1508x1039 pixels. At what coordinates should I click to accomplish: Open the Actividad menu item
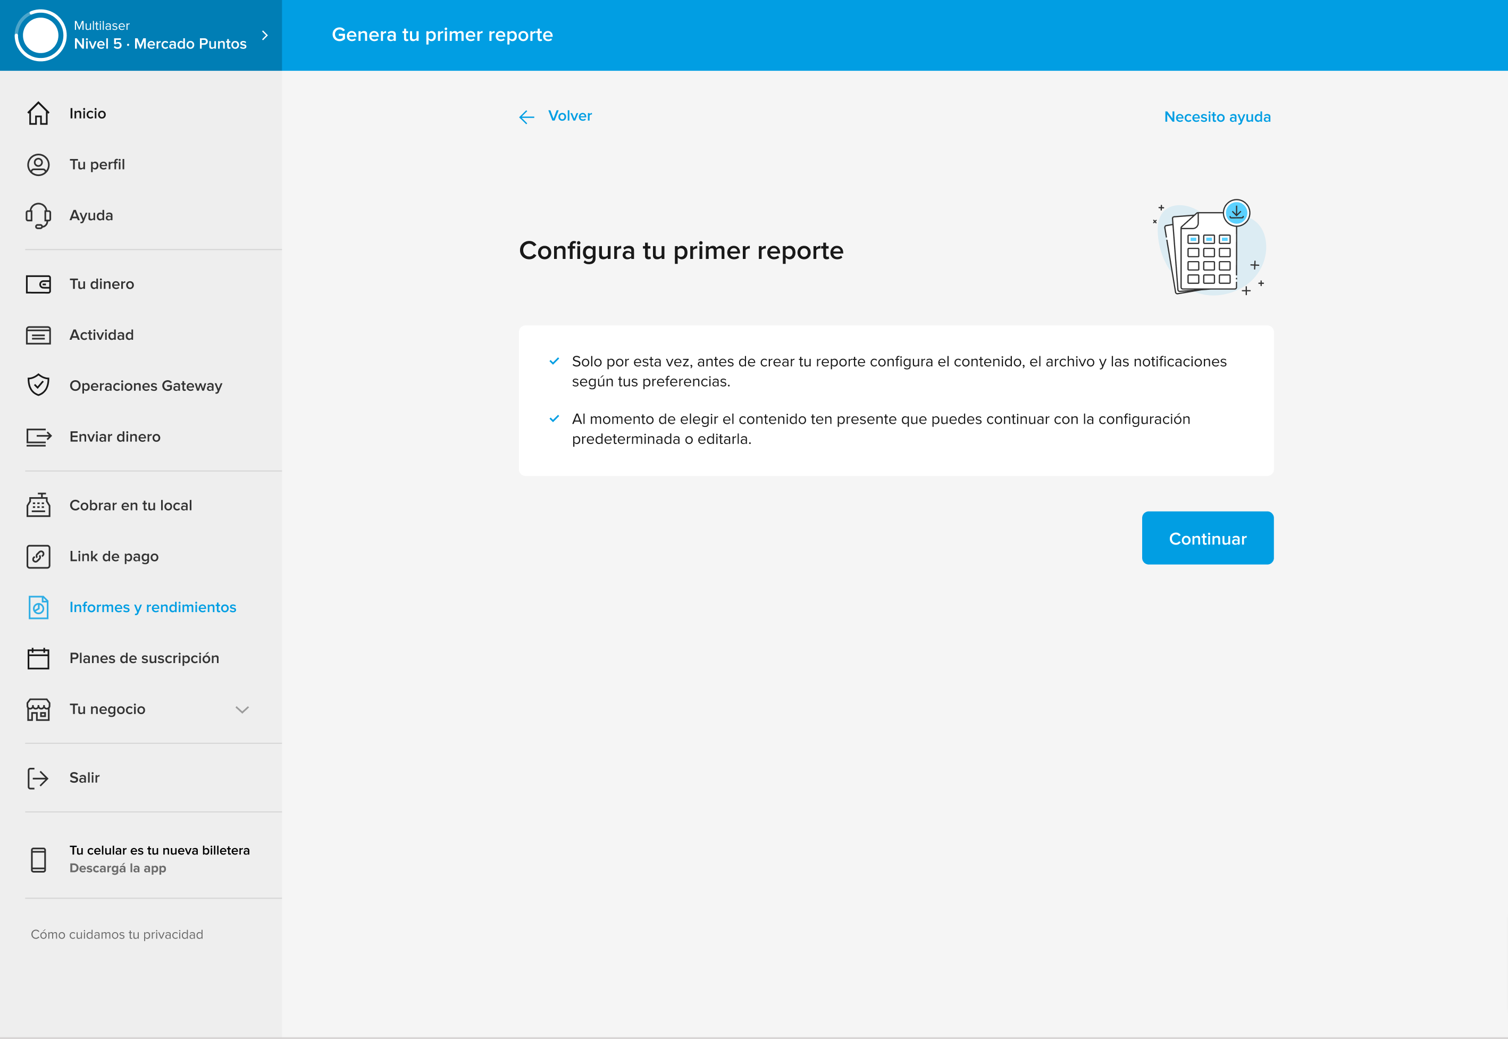coord(102,336)
